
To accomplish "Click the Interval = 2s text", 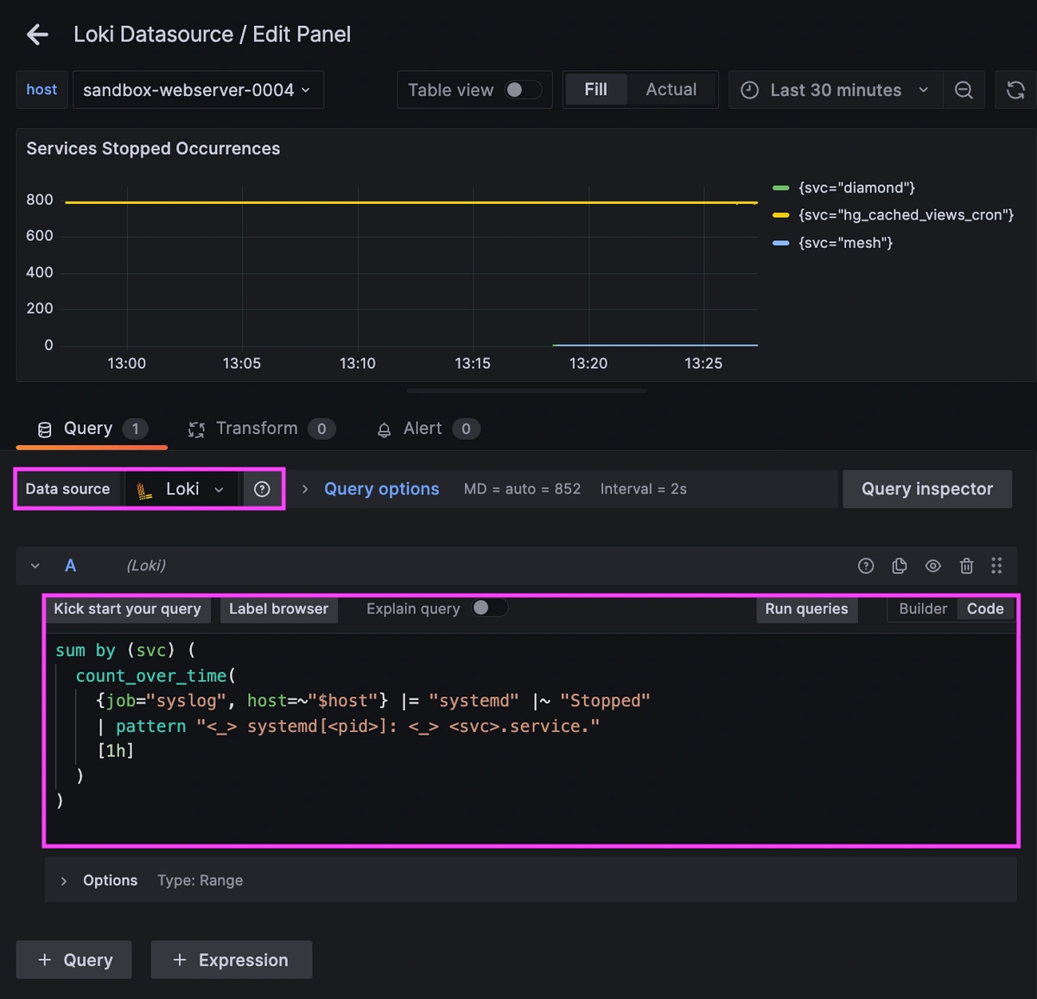I will (x=643, y=489).
